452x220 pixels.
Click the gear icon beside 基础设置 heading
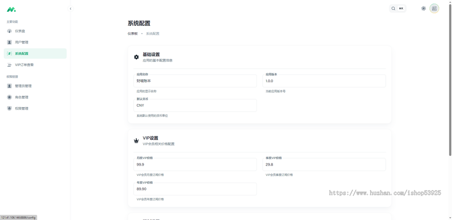coord(136,57)
